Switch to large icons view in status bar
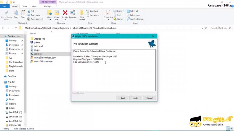Screen dimensions: 234x131 pos(232,128)
